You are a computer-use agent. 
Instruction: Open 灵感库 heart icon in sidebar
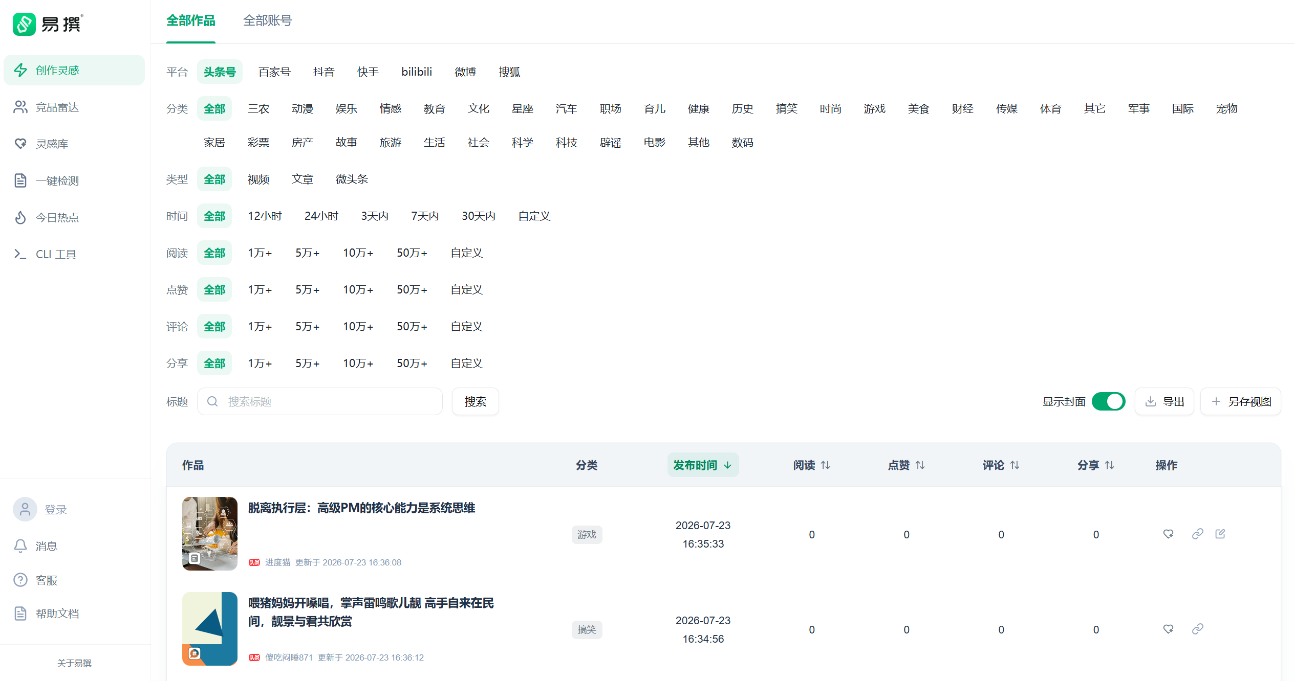20,144
